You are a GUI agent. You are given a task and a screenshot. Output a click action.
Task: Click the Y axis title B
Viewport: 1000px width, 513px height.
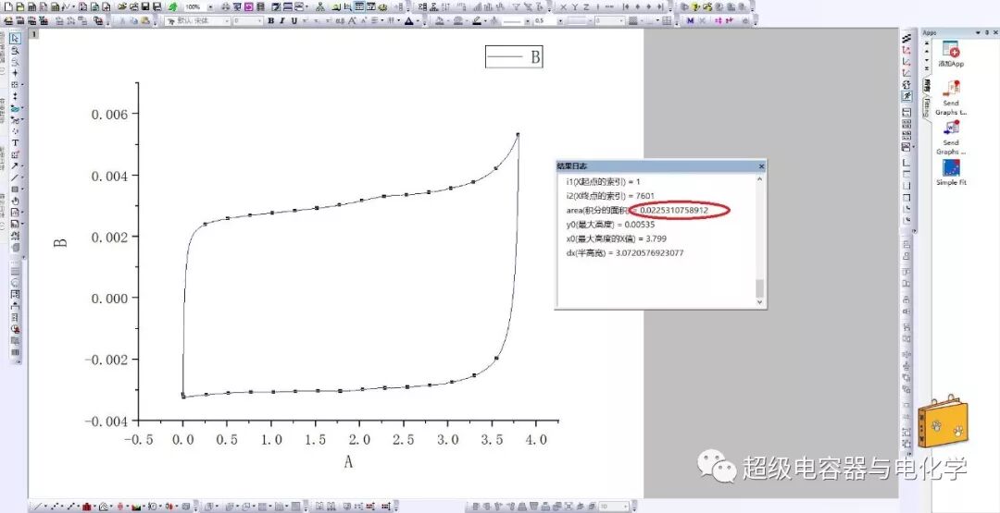coord(60,243)
